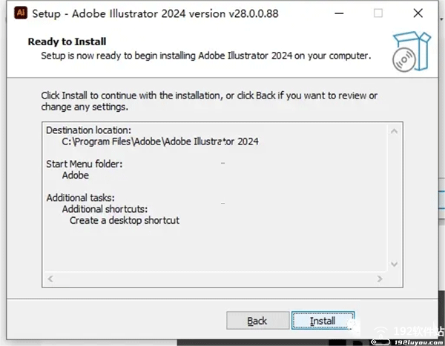Click the 'Start Menu folder:' line
Viewport: 445px width, 346px height.
coord(85,164)
